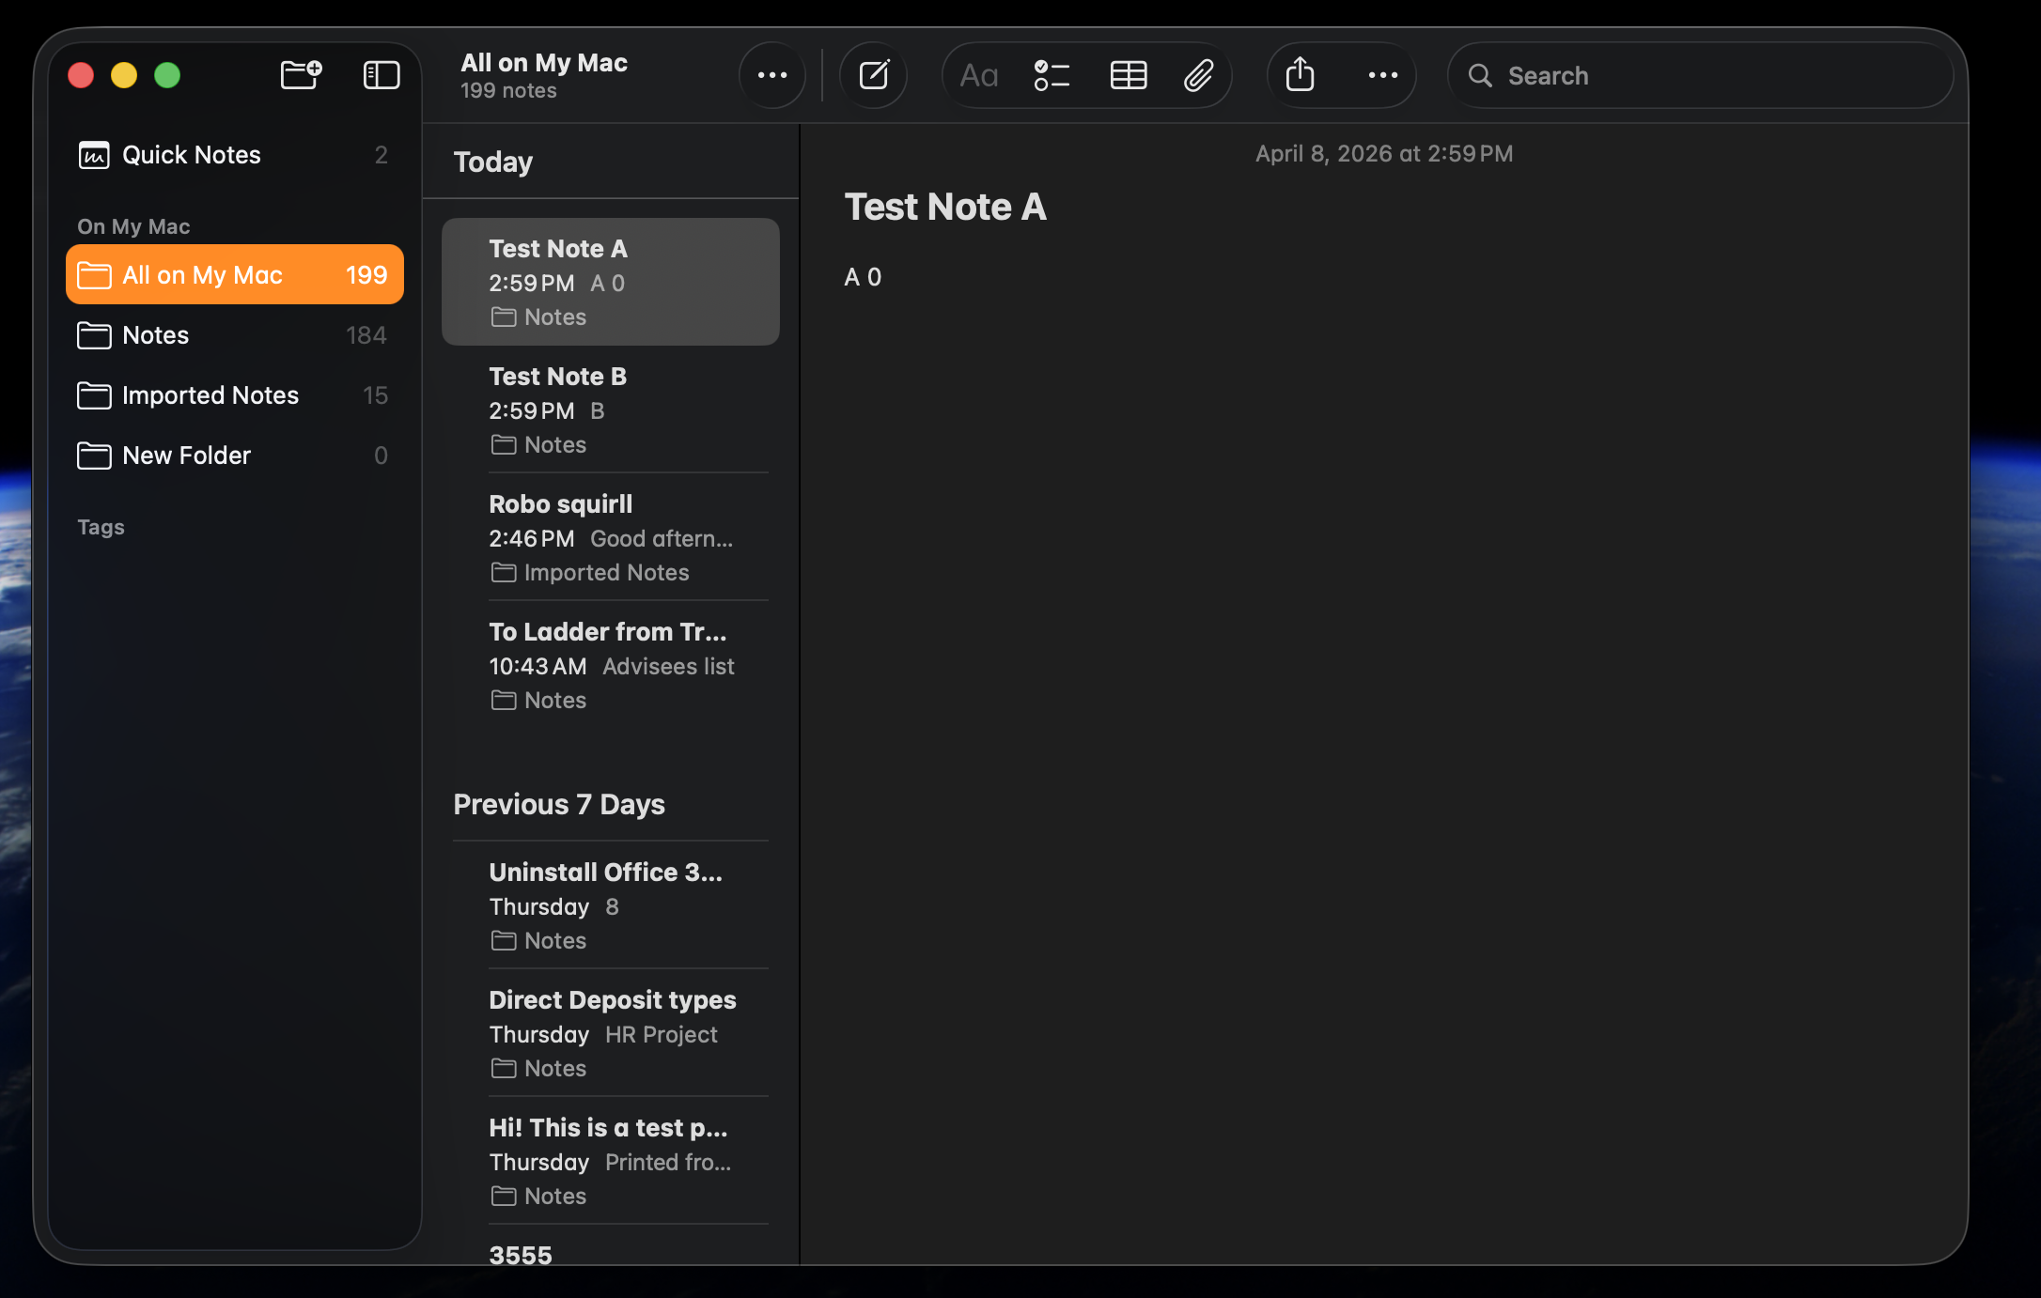This screenshot has width=2041, height=1298.
Task: Open the editor toolbar more options ellipsis
Action: click(x=1382, y=75)
